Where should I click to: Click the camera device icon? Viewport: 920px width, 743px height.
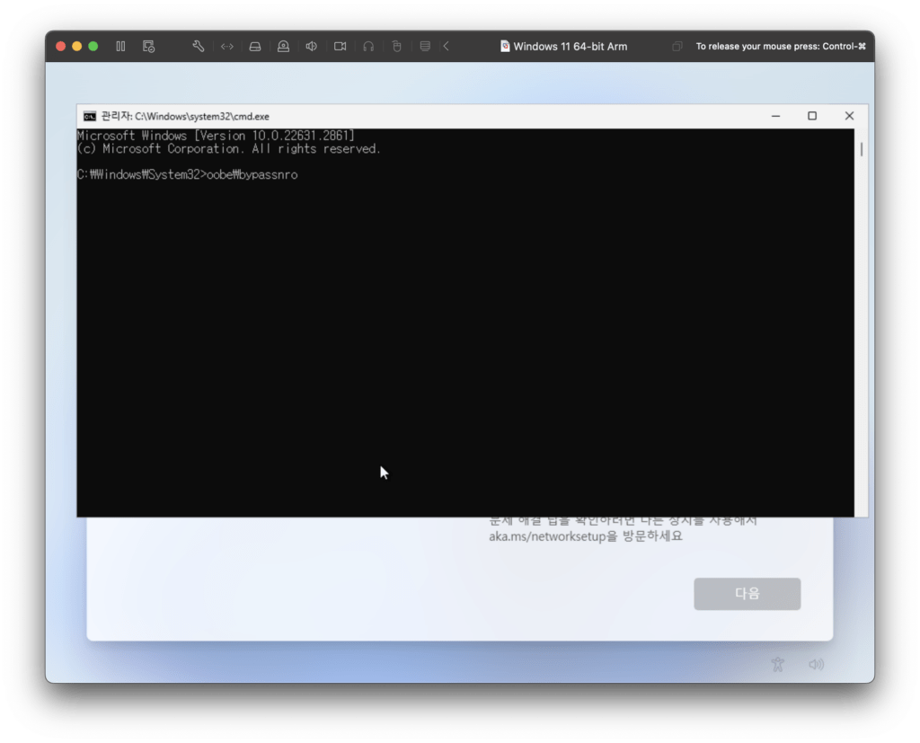(x=340, y=46)
